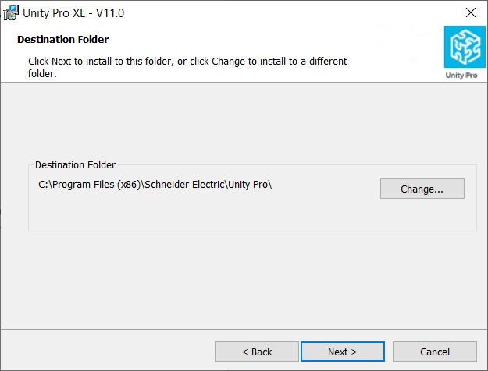Open folder browser with the Change... button
The image size is (488, 371).
click(422, 189)
